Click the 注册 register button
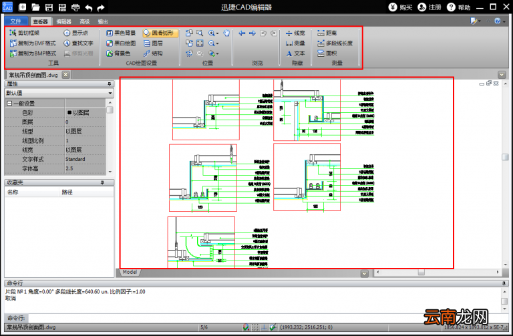The image size is (513, 336). coord(430,7)
